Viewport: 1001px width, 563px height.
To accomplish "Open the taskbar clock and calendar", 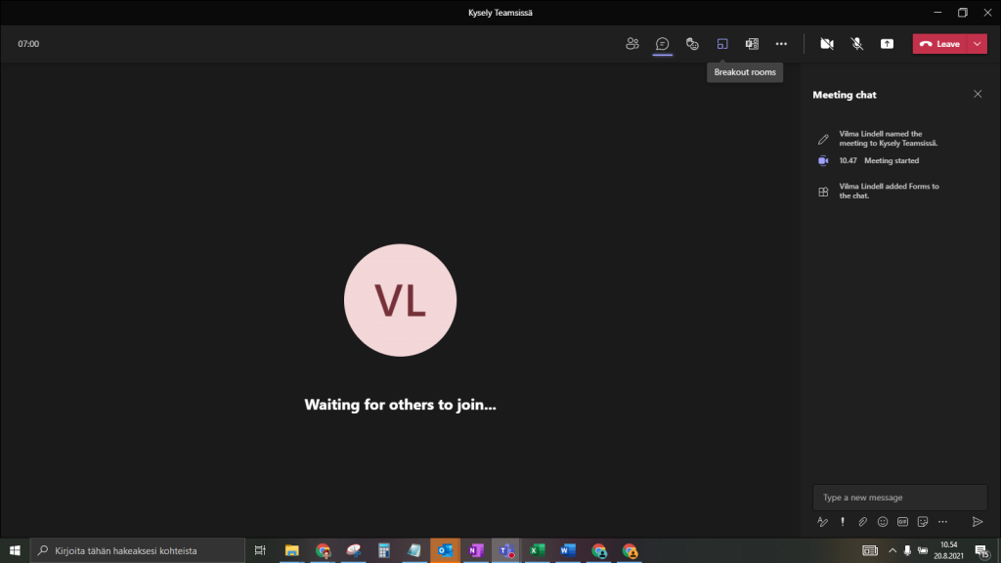I will [x=948, y=550].
